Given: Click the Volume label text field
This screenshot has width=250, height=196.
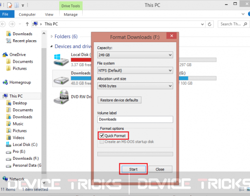Looking at the screenshot, I should (135, 119).
